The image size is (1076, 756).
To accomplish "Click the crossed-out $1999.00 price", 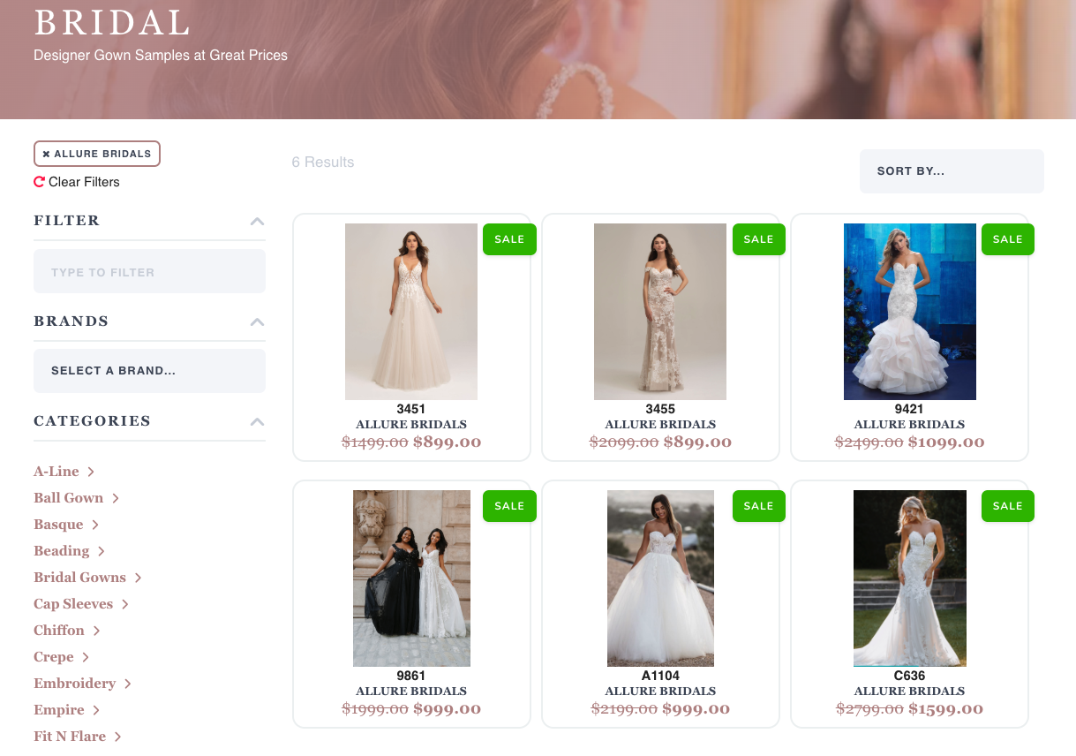I will (375, 708).
